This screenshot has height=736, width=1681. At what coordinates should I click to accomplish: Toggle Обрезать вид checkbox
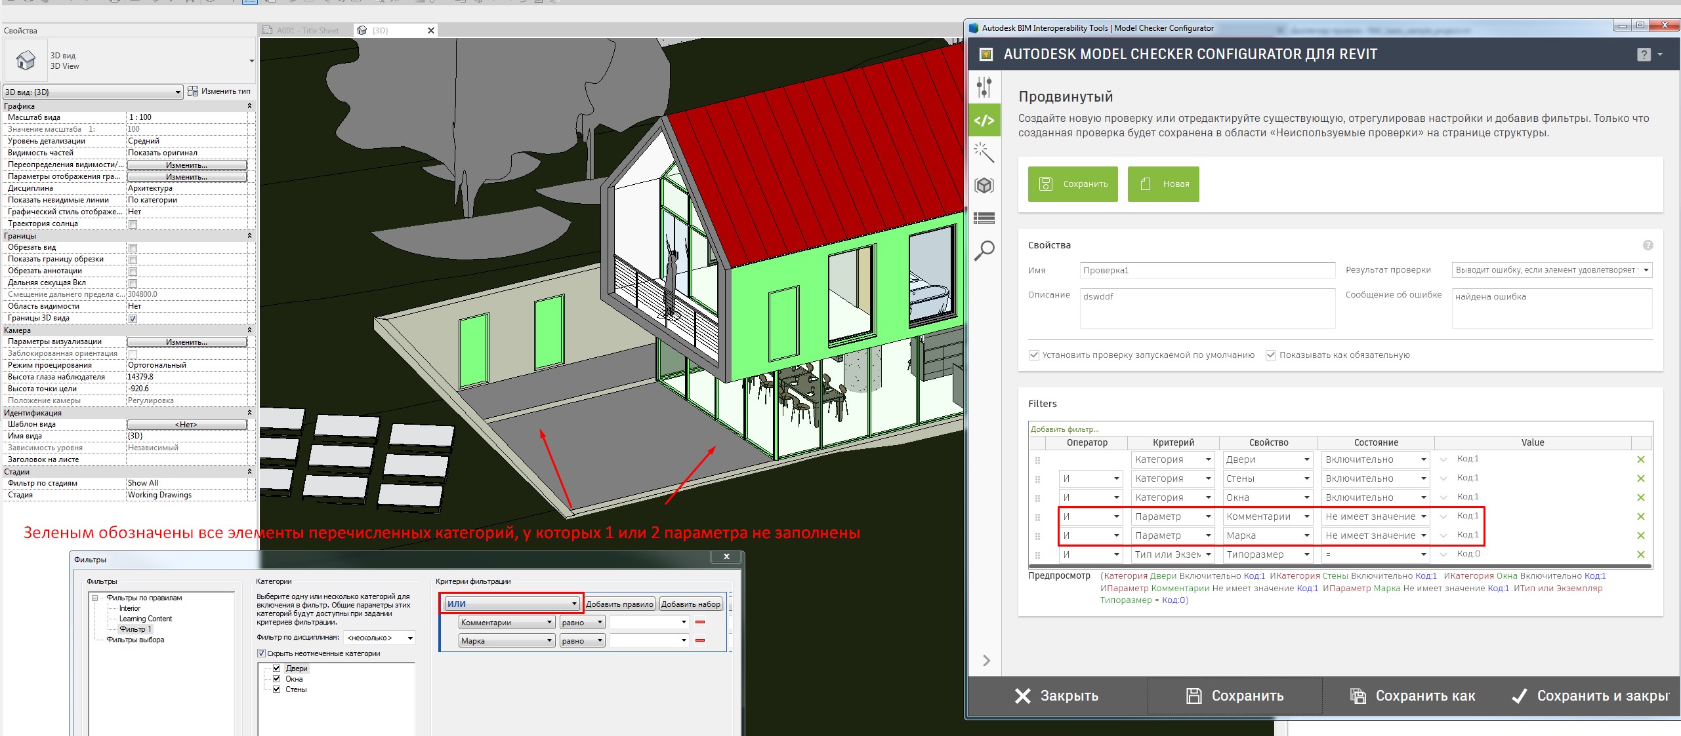133,248
